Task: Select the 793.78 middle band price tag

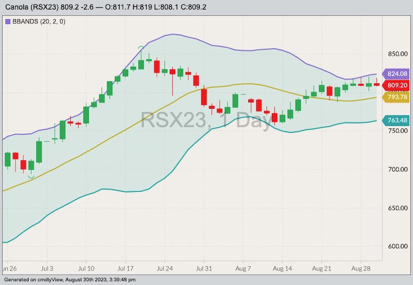Action: pos(396,97)
